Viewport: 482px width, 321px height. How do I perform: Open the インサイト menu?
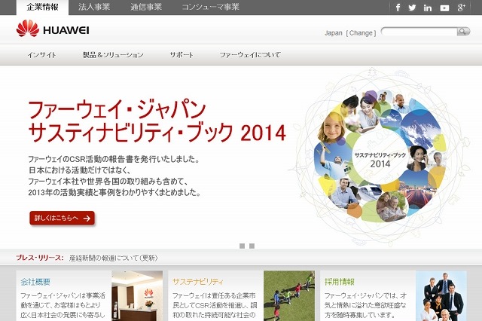point(42,55)
